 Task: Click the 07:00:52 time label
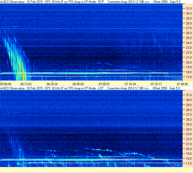tap(104, 84)
